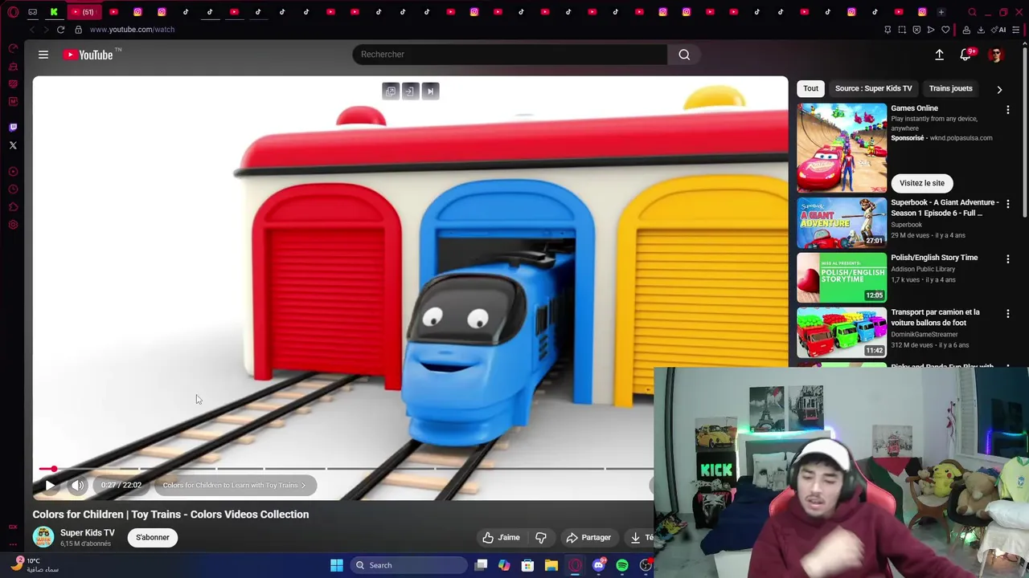The image size is (1029, 578).
Task: Click the taskbar Search box
Action: (x=408, y=565)
